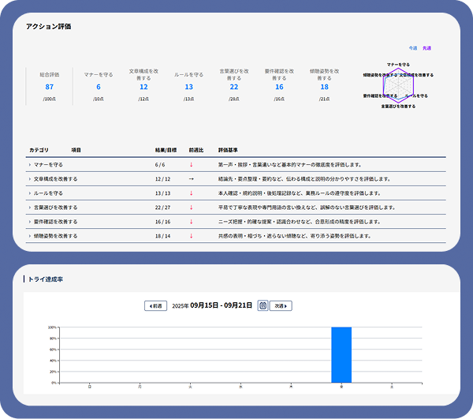This screenshot has height=419, width=473.
Task: Expand the 傾聴姿勢を改善する category row
Action: 31,236
